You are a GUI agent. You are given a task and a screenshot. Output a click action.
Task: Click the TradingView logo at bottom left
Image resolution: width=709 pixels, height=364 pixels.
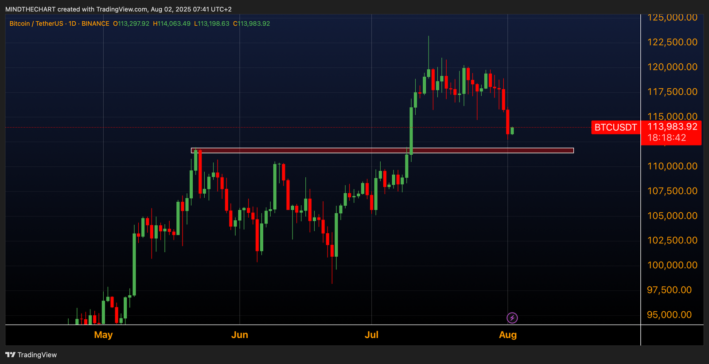(31, 355)
